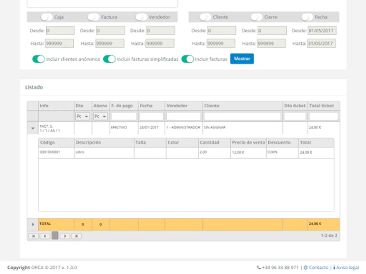Go to last page pager icon
This screenshot has width=366, height=274.
point(76,236)
